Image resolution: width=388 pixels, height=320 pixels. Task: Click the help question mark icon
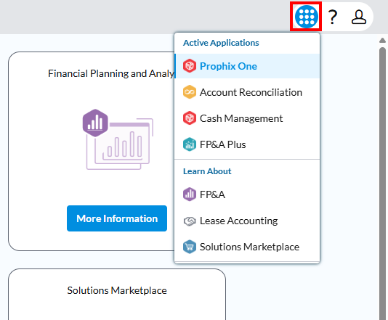(x=333, y=17)
